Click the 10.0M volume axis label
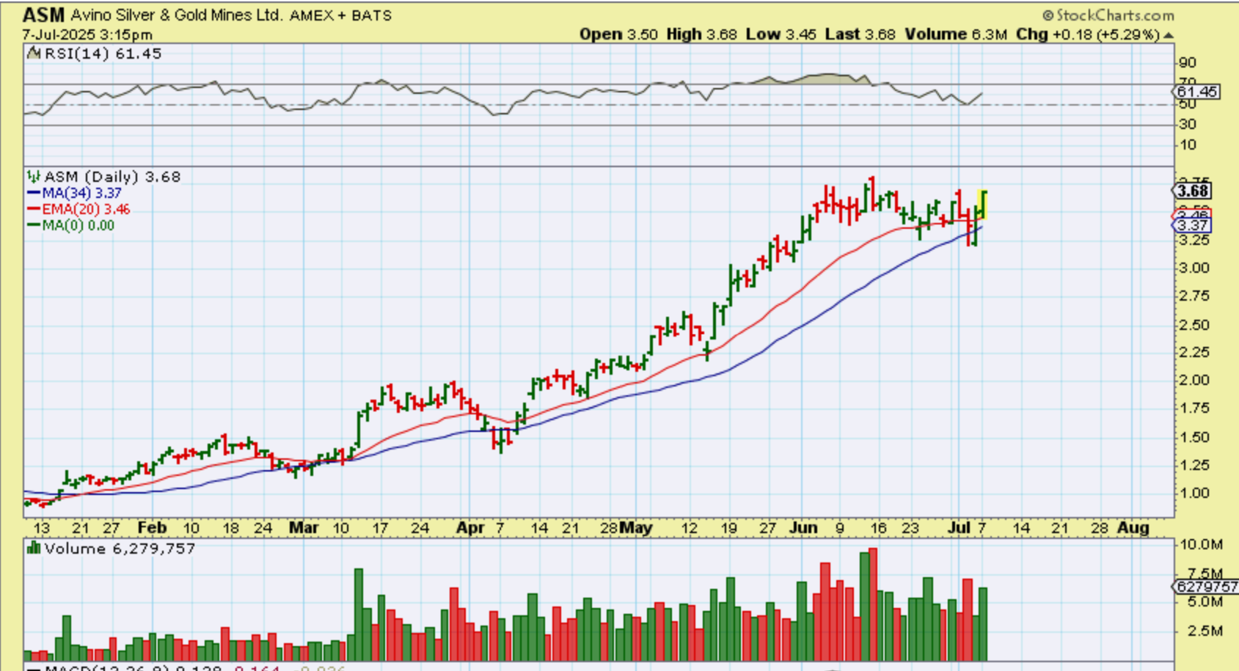This screenshot has height=671, width=1239. (x=1201, y=544)
